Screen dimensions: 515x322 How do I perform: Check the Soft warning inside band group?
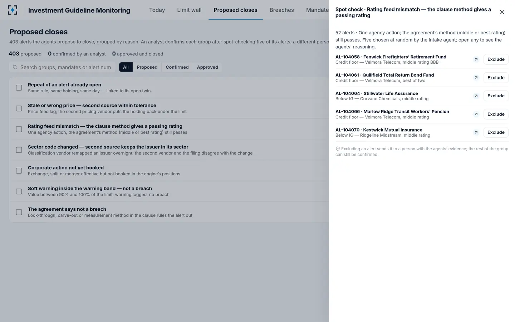point(19,191)
